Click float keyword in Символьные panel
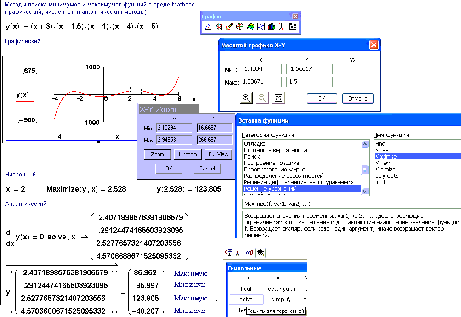 click(246, 289)
